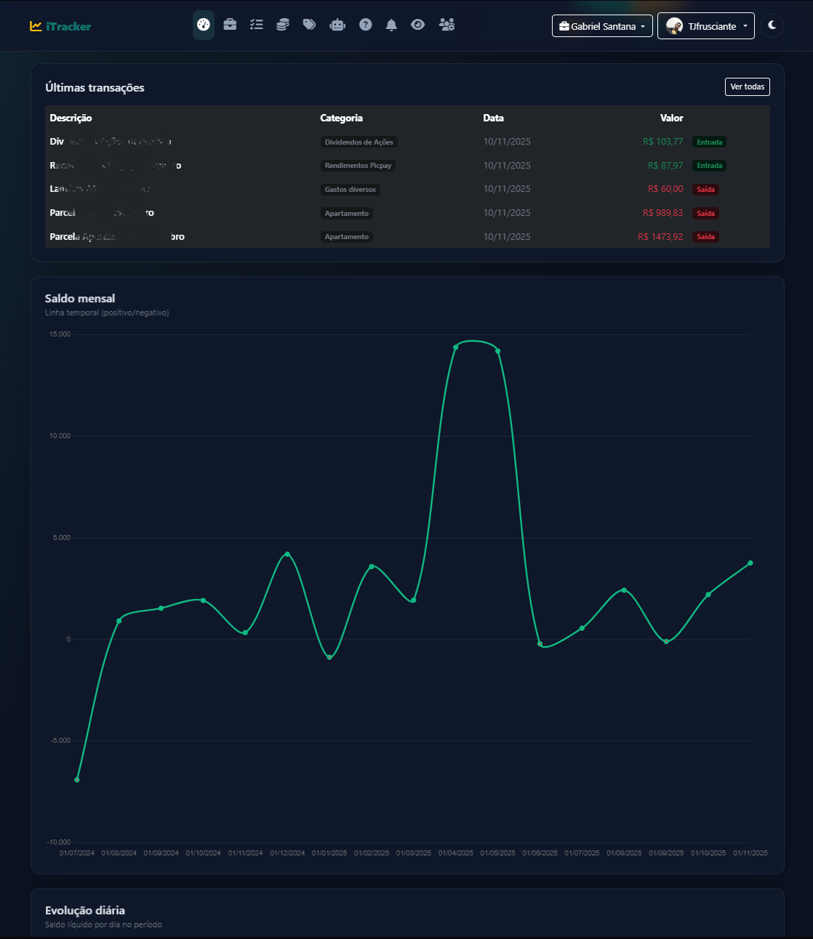Click the Ver todas button

747,86
